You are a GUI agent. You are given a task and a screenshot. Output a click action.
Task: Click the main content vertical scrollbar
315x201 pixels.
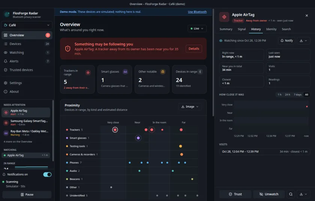tap(213, 62)
